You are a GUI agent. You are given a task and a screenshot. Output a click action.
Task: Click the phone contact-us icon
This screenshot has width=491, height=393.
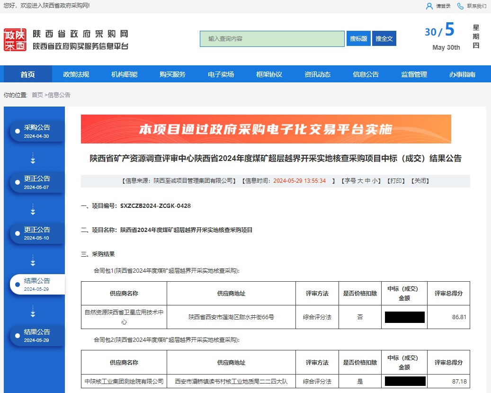point(460,6)
